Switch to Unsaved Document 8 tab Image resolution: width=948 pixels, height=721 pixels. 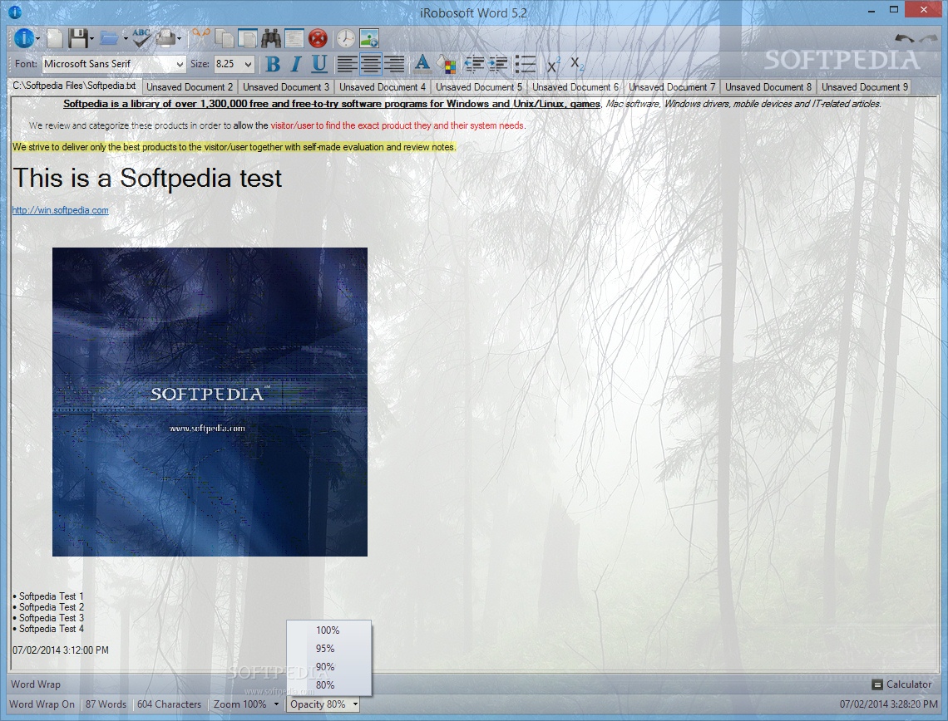(x=768, y=87)
